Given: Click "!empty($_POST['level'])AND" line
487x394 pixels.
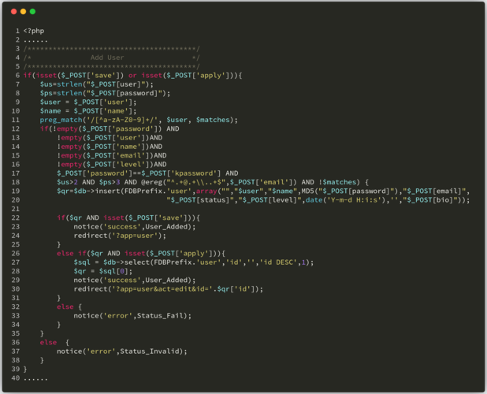Looking at the screenshot, I should 112,164.
